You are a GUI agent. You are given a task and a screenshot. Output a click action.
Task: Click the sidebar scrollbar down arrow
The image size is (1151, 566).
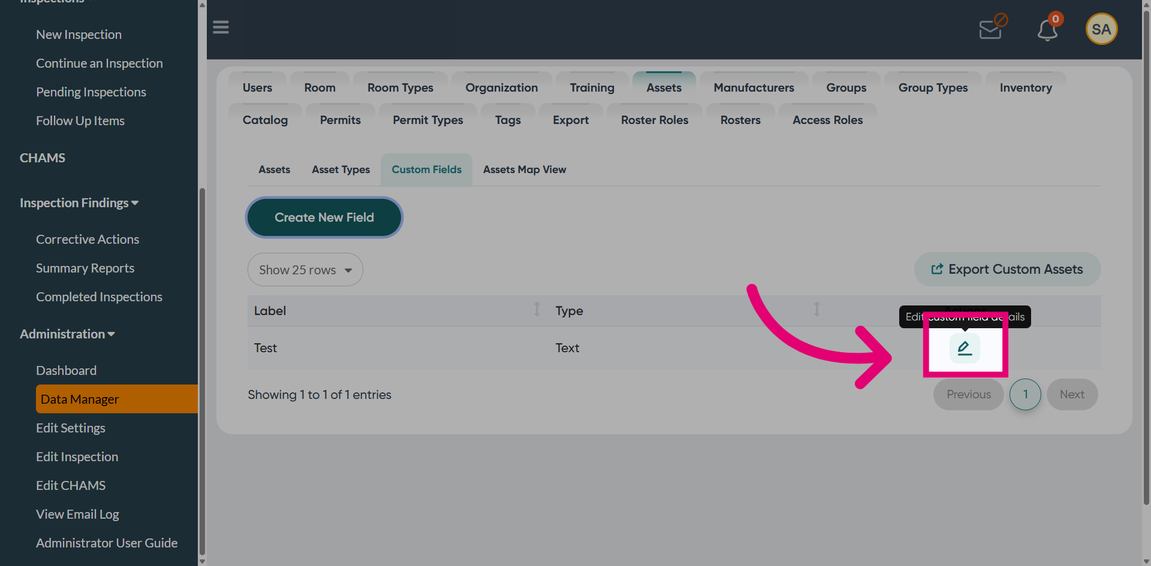202,561
